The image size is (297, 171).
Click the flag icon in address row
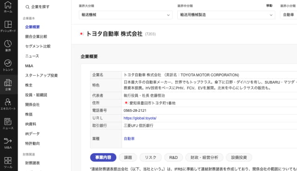click(x=126, y=103)
